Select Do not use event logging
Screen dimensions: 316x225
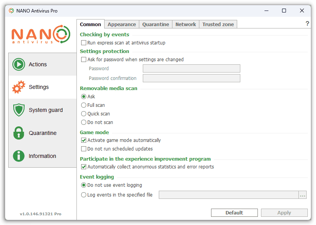click(x=83, y=185)
